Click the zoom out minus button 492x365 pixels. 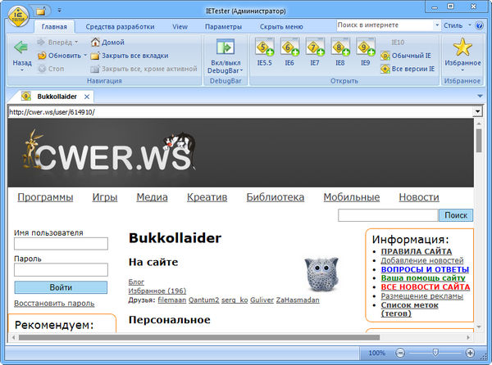pos(400,353)
